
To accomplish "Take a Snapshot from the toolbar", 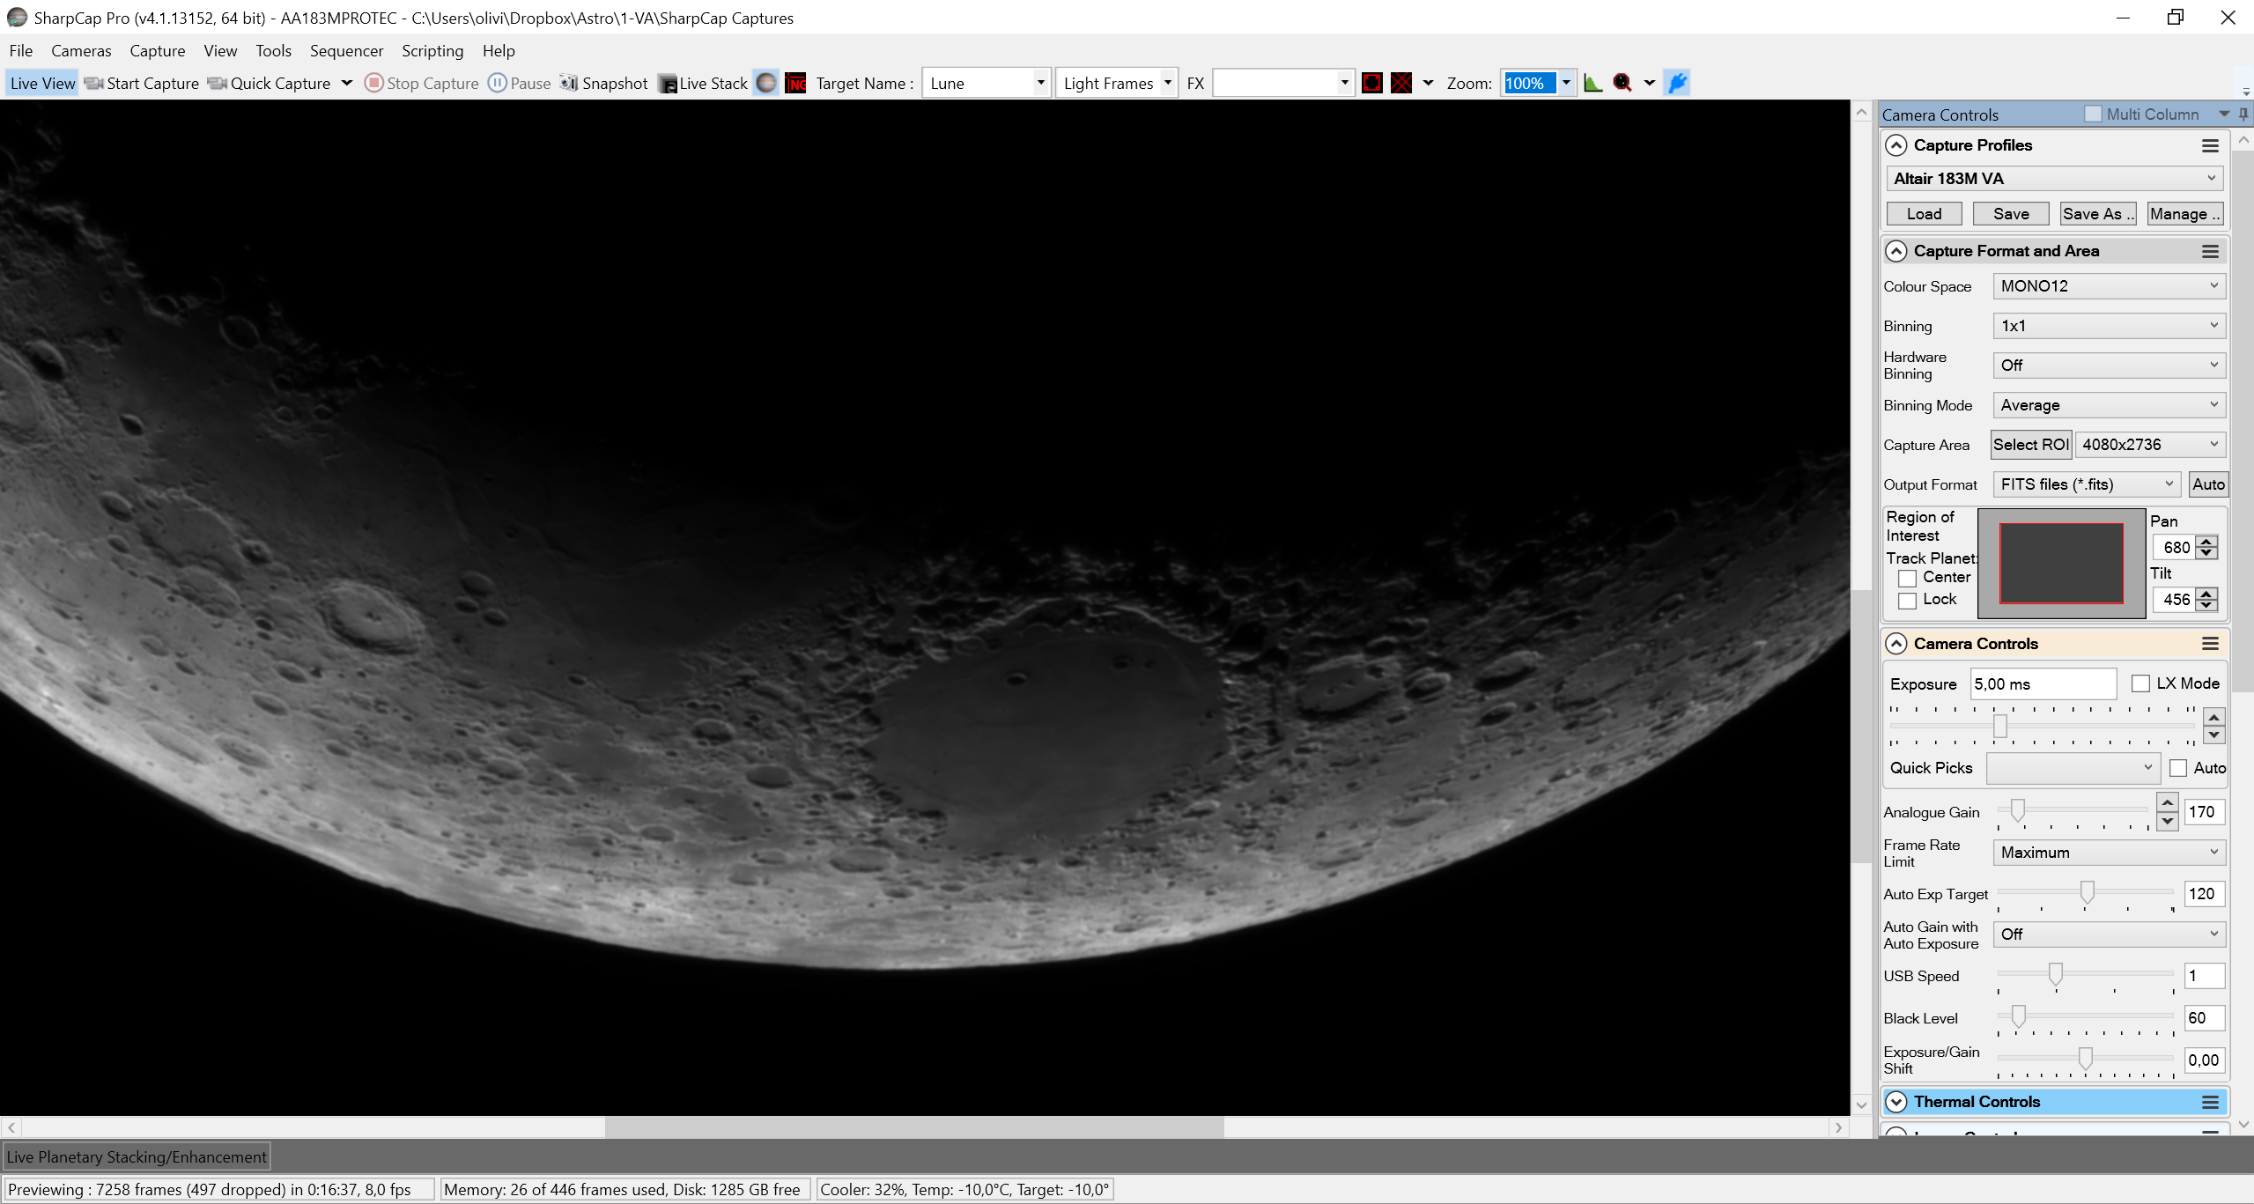I will (x=604, y=83).
